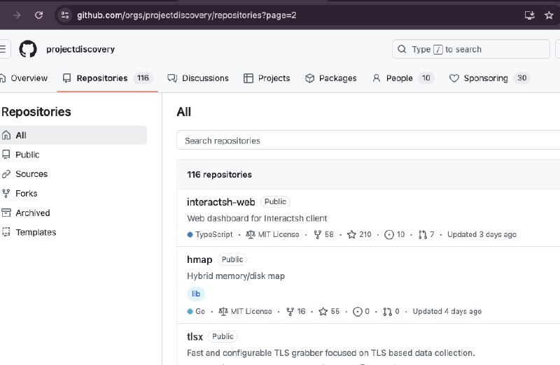Click "Hybrid memory/disk map" description

point(236,276)
